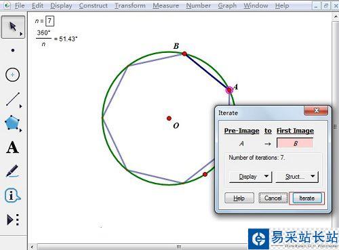Open the Transform menu
The image size is (339, 250).
click(x=130, y=5)
